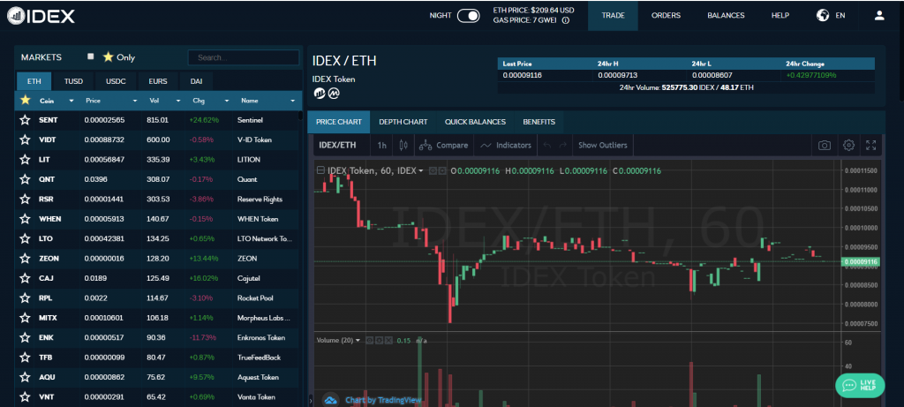This screenshot has width=904, height=407.
Task: Click the gas price info icon
Action: [566, 20]
